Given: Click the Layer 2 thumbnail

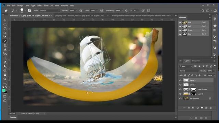Looking at the screenshot, I should pos(186,85).
